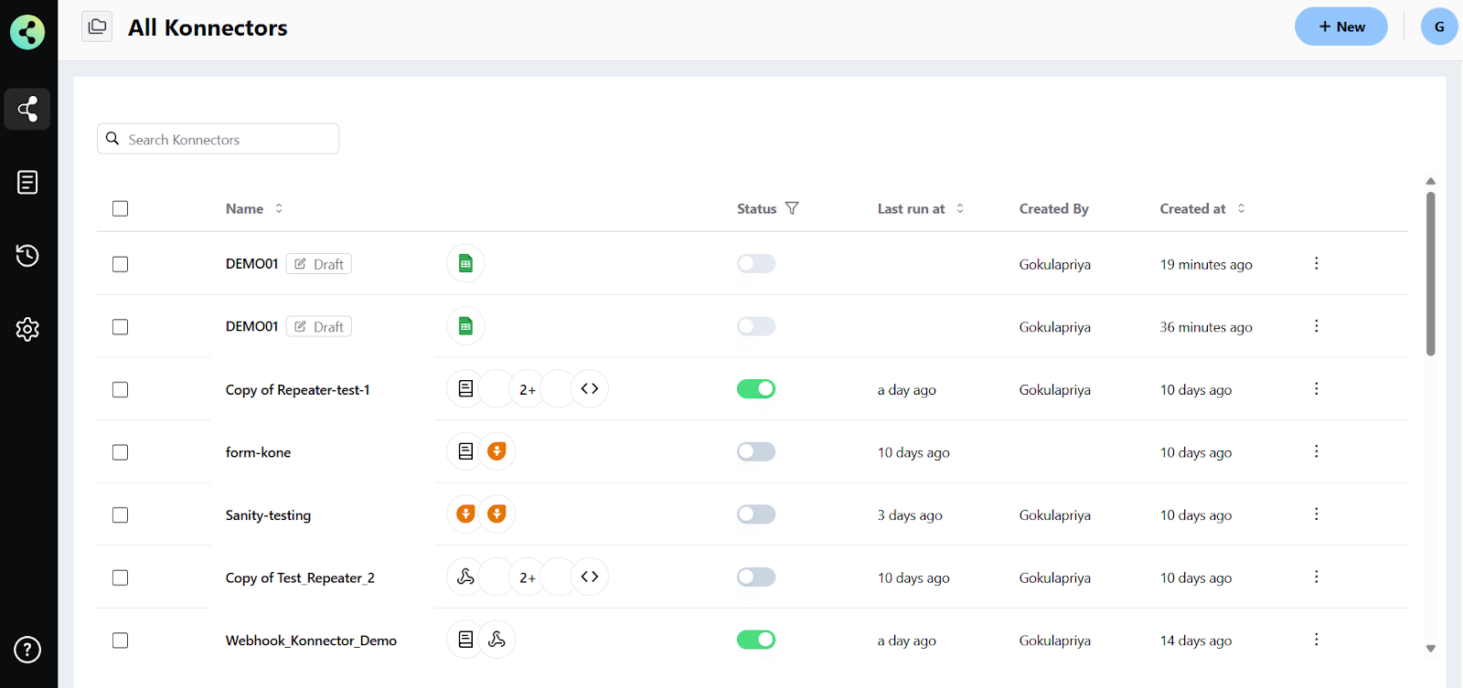The height and width of the screenshot is (688, 1463).
Task: Click the code icon in Copy of Test_Repeater_2 row
Action: pos(590,577)
